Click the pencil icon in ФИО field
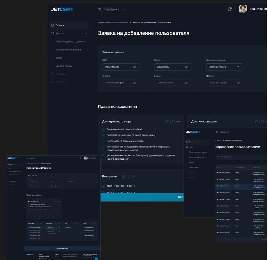The height and width of the screenshot is (260, 268). tap(135, 67)
